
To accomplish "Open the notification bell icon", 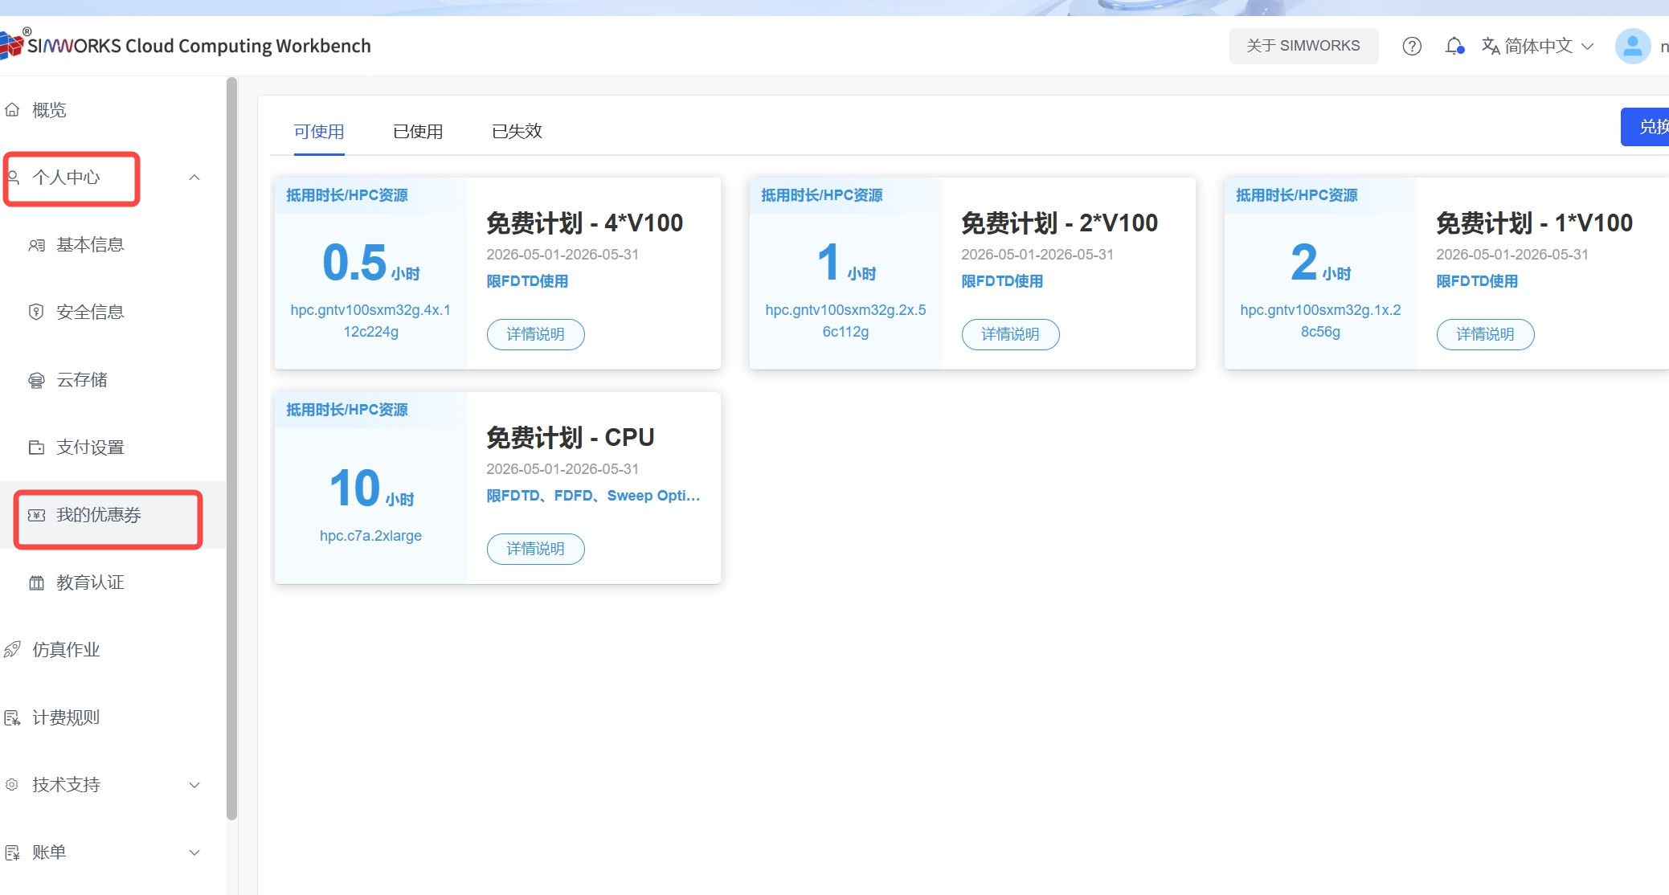I will coord(1454,46).
